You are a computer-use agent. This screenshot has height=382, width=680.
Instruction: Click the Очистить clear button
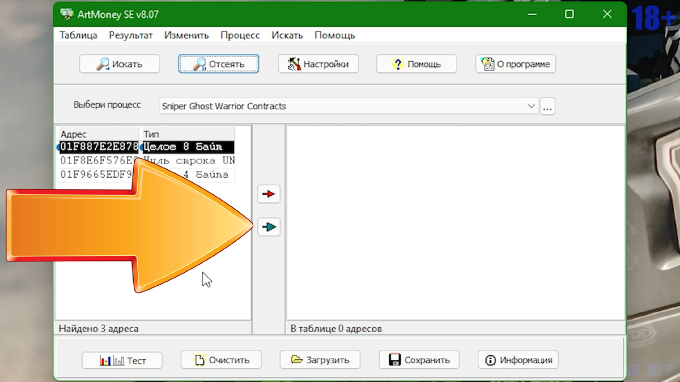click(x=221, y=360)
